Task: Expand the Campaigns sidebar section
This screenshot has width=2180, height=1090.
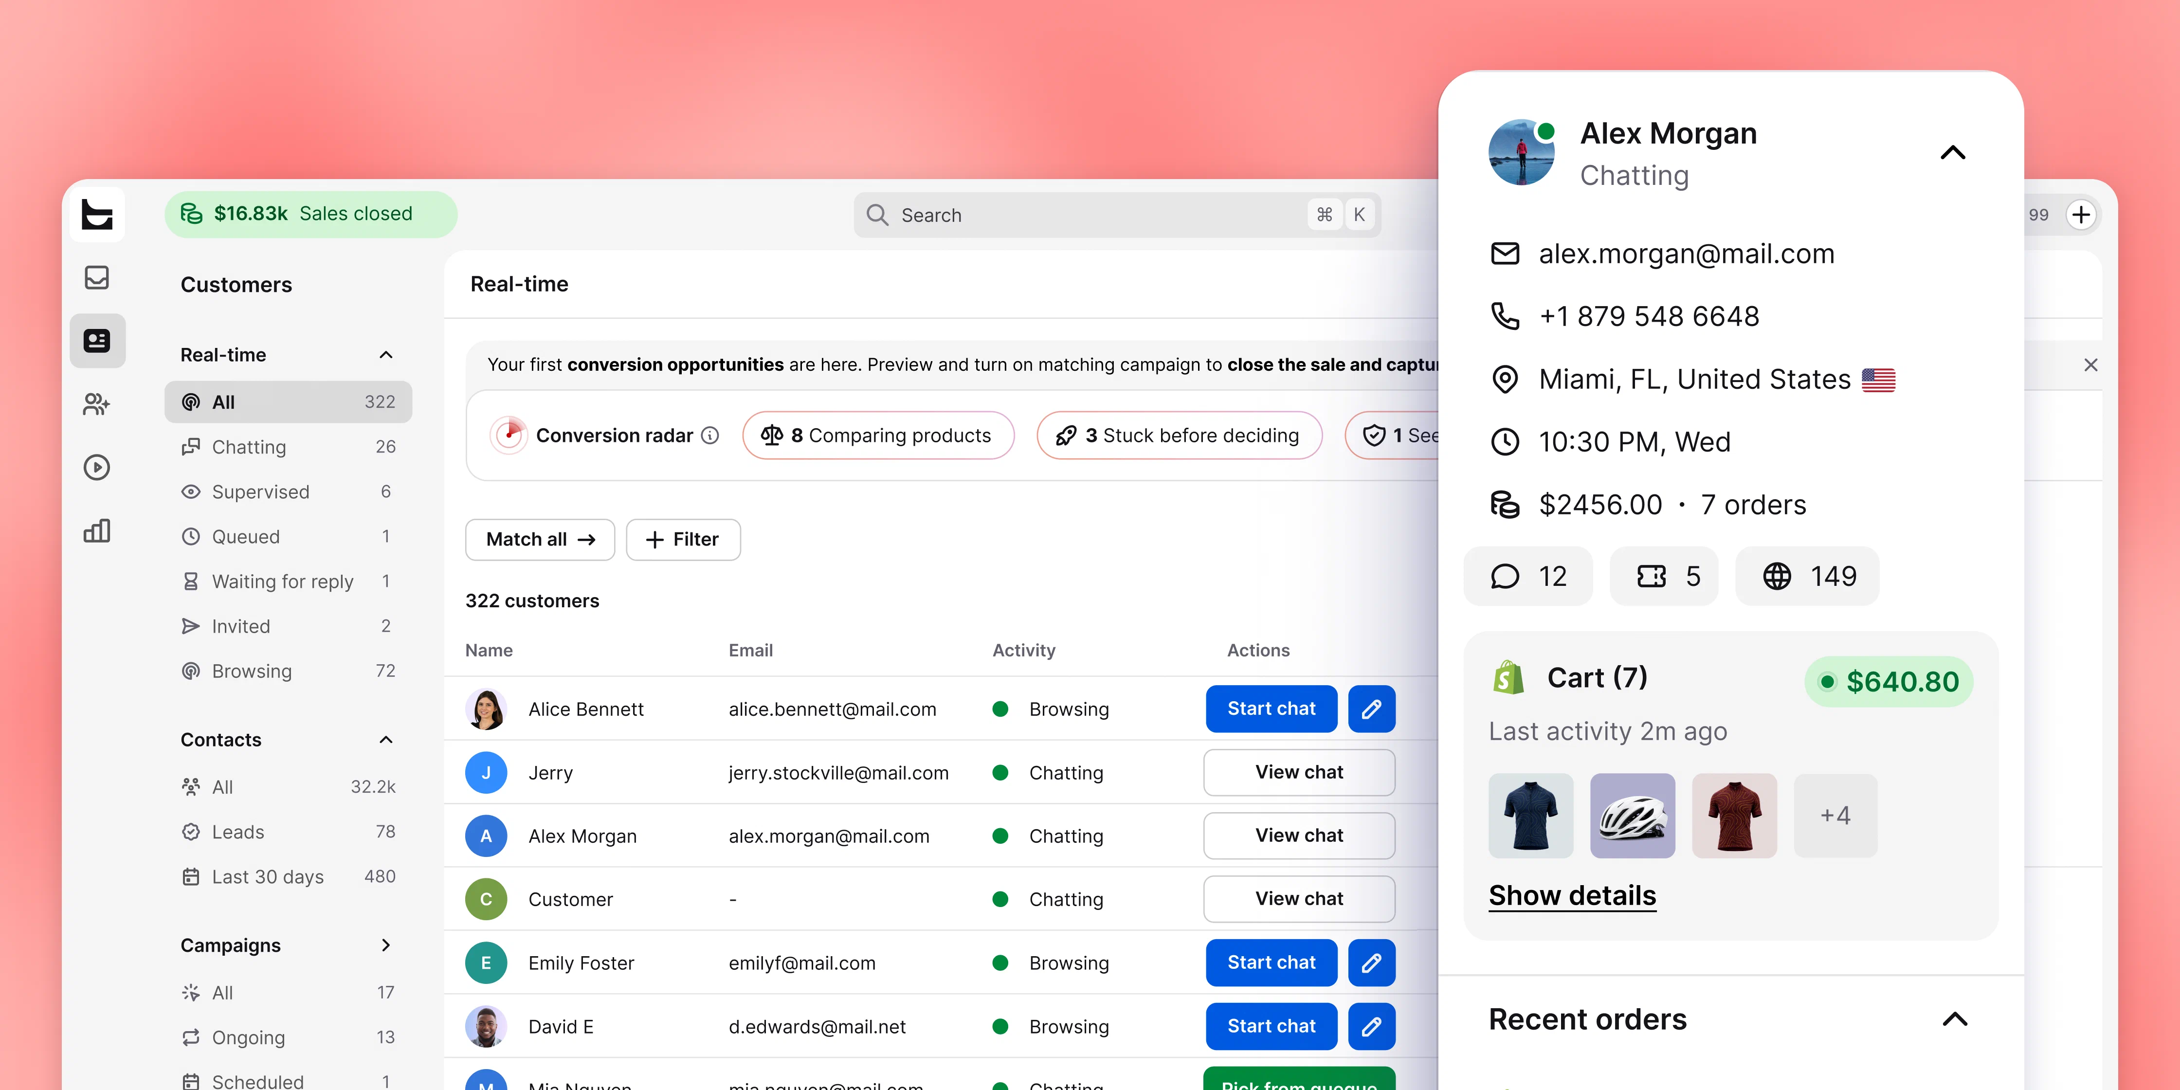Action: tap(386, 945)
